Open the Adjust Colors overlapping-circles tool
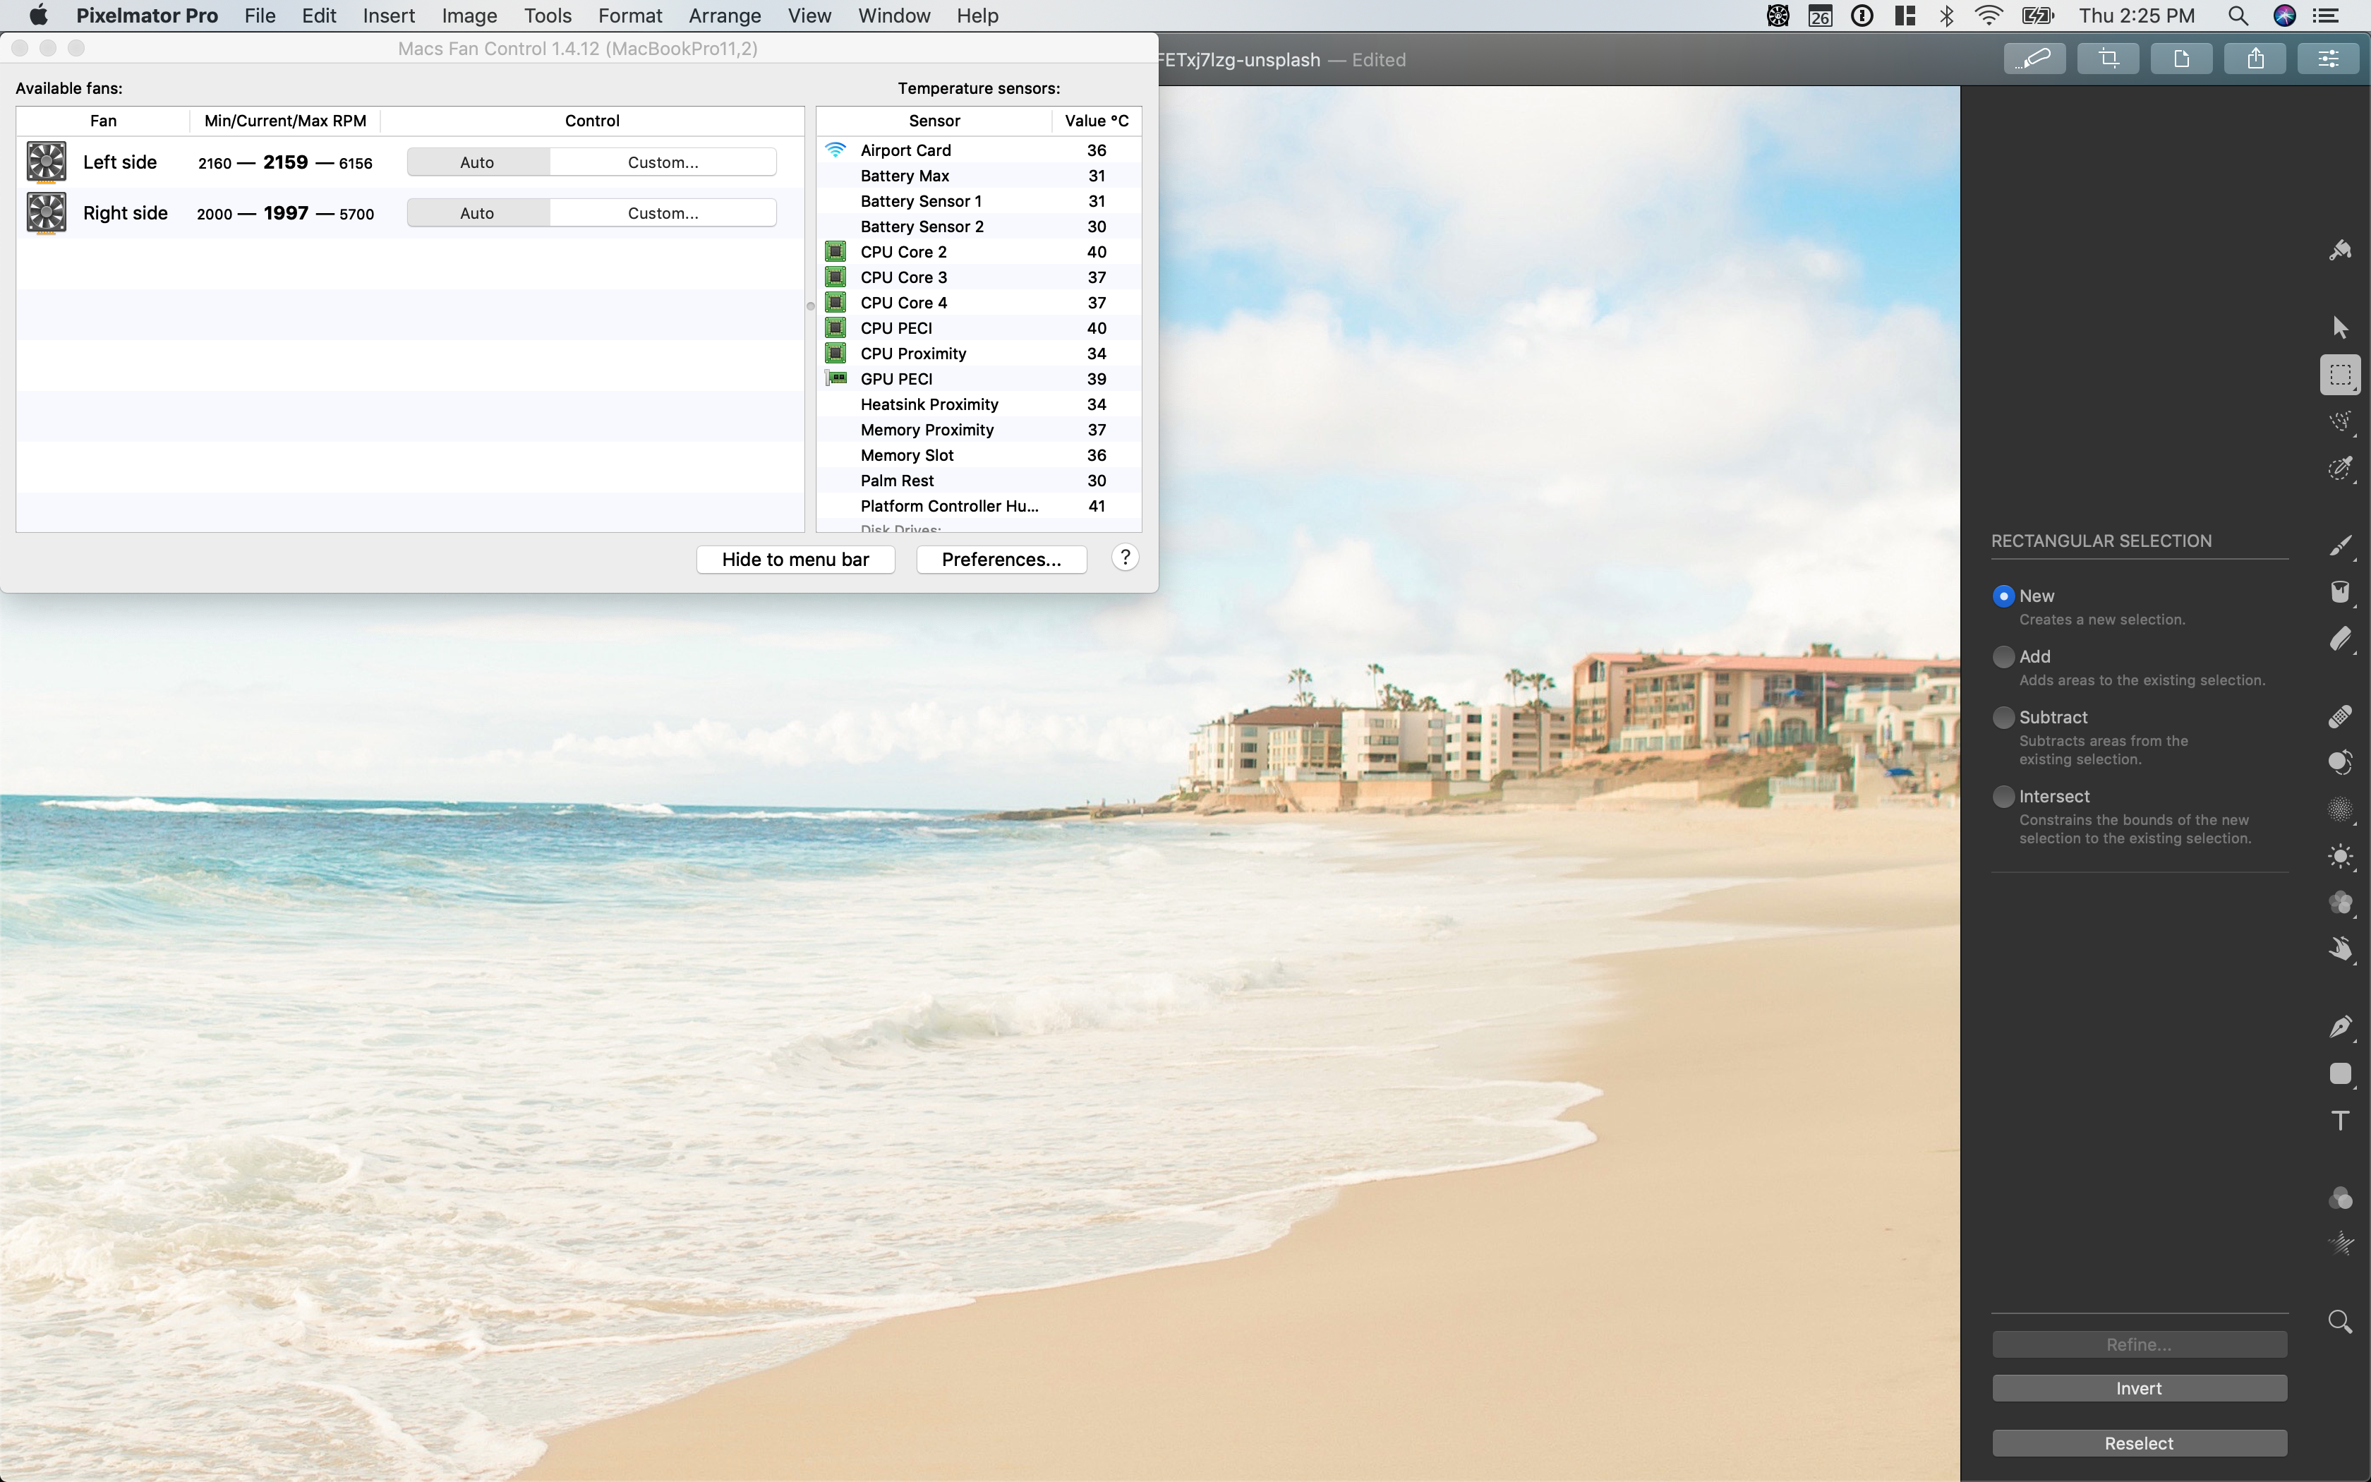The width and height of the screenshot is (2371, 1482). (x=2340, y=1198)
